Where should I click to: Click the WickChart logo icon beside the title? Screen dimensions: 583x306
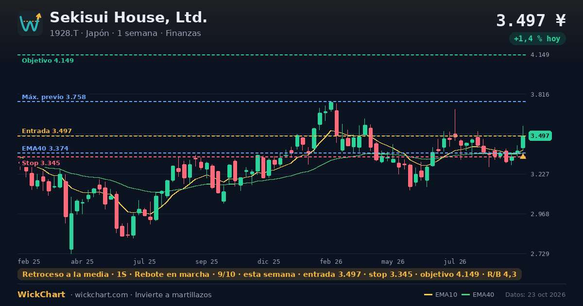click(x=30, y=23)
